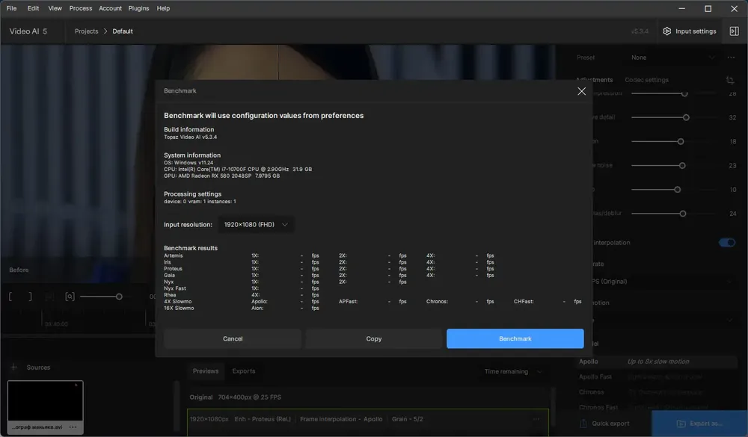Toggle the frame interpolation switch

pyautogui.click(x=727, y=243)
